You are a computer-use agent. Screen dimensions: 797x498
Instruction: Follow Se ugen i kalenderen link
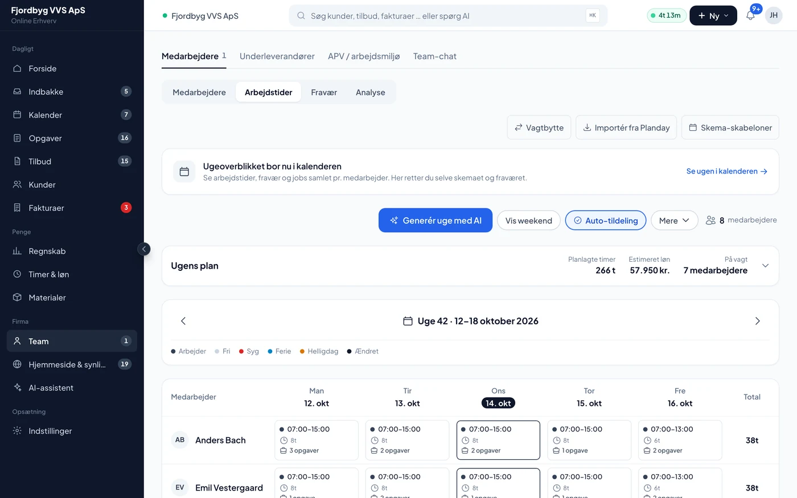[727, 171]
